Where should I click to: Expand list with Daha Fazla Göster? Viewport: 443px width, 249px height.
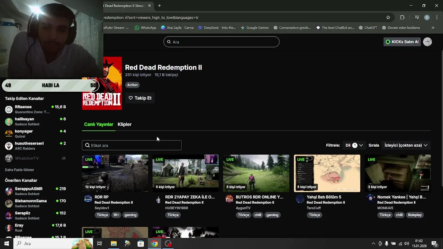click(19, 170)
